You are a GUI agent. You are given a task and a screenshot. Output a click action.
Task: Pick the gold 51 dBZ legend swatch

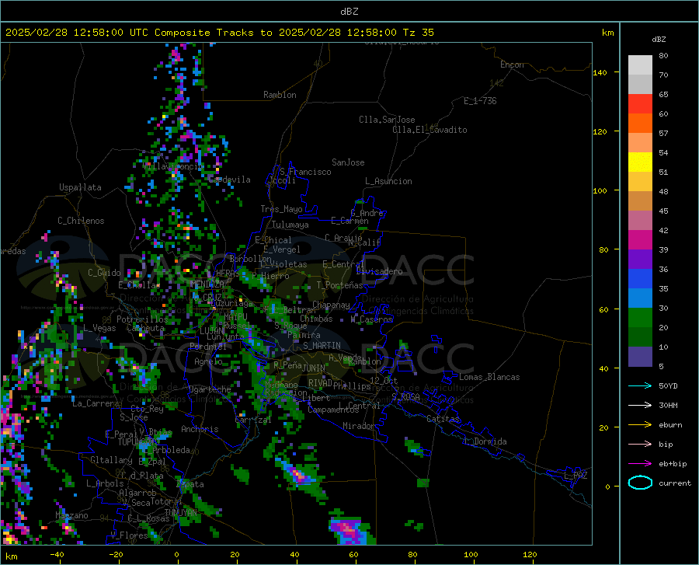click(640, 182)
